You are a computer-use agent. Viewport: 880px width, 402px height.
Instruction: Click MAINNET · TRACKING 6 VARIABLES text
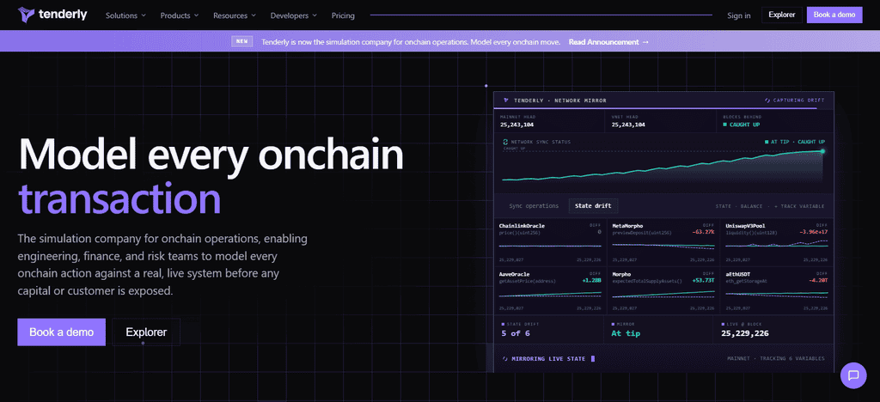pos(776,358)
